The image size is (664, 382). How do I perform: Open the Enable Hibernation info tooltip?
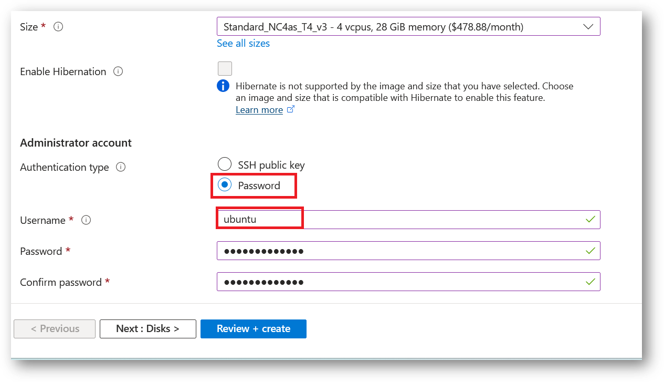pyautogui.click(x=118, y=71)
